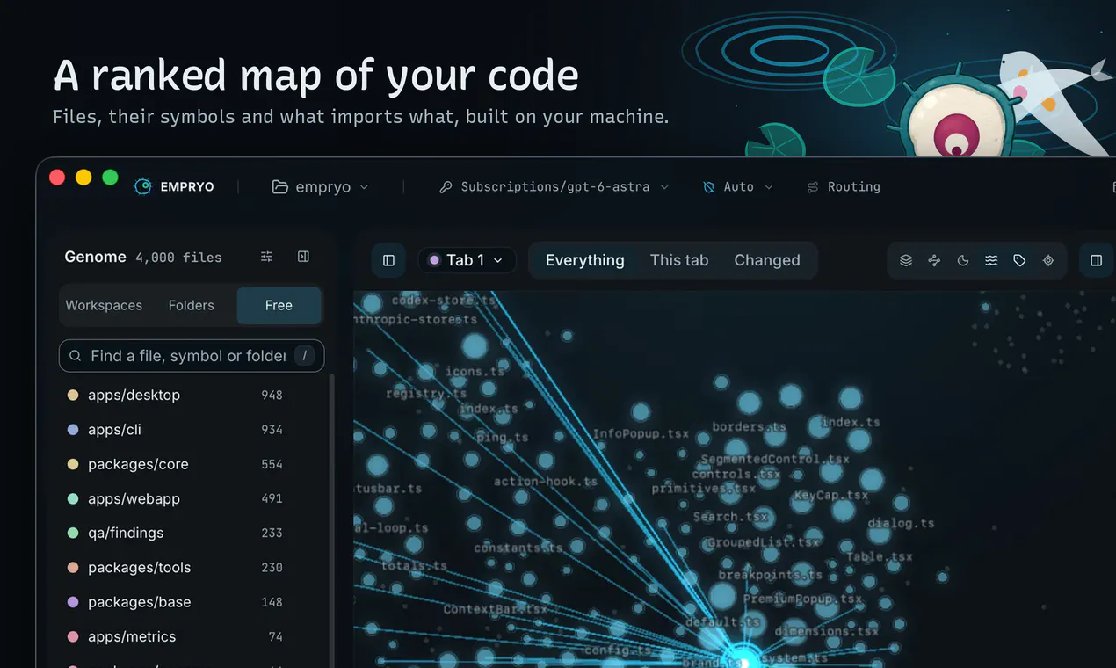Select the Free tab
Screen dimensions: 1116x668
[x=279, y=306]
